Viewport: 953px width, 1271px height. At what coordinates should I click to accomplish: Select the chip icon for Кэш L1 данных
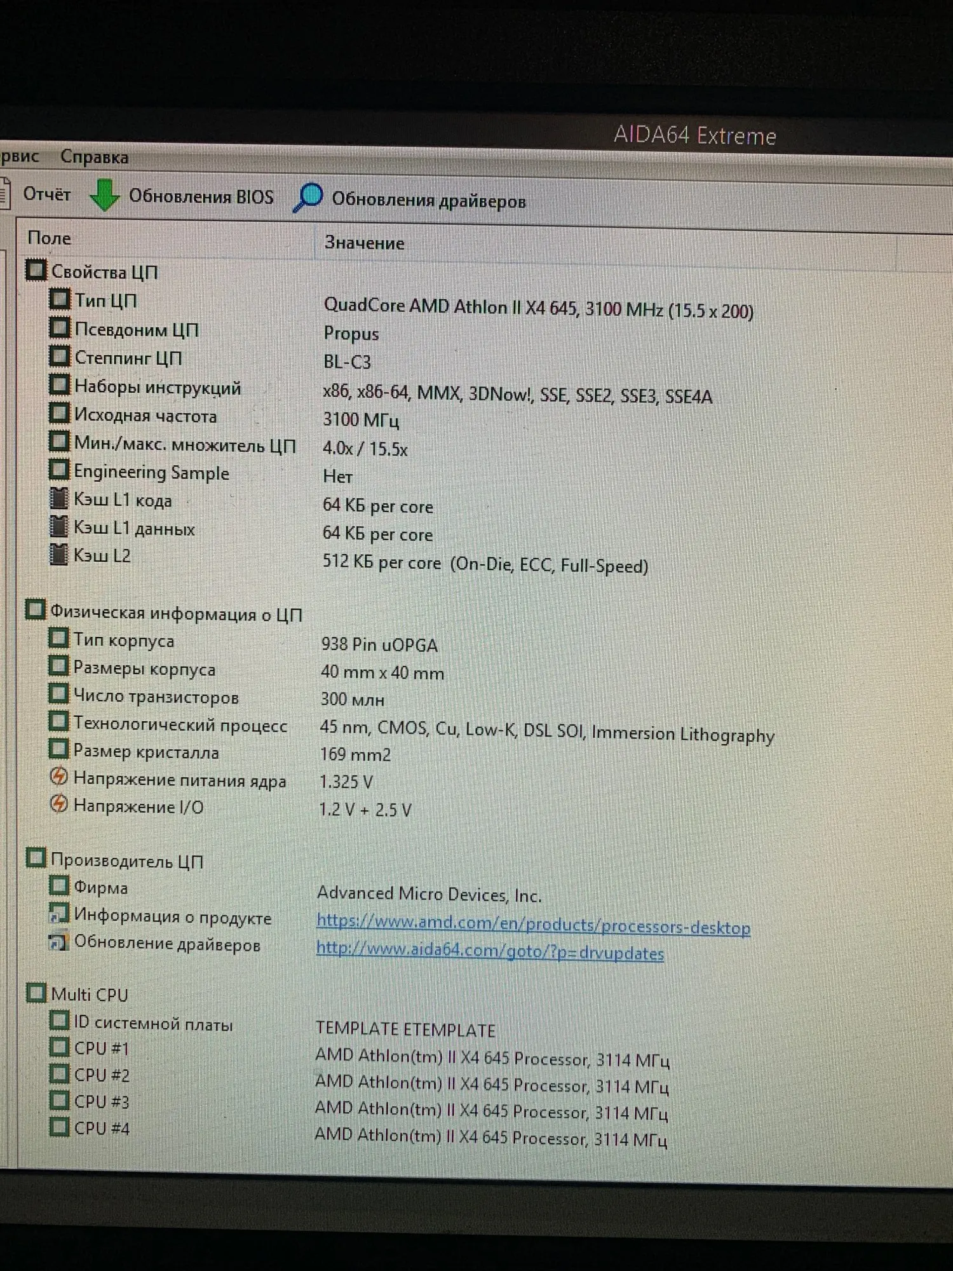[58, 526]
